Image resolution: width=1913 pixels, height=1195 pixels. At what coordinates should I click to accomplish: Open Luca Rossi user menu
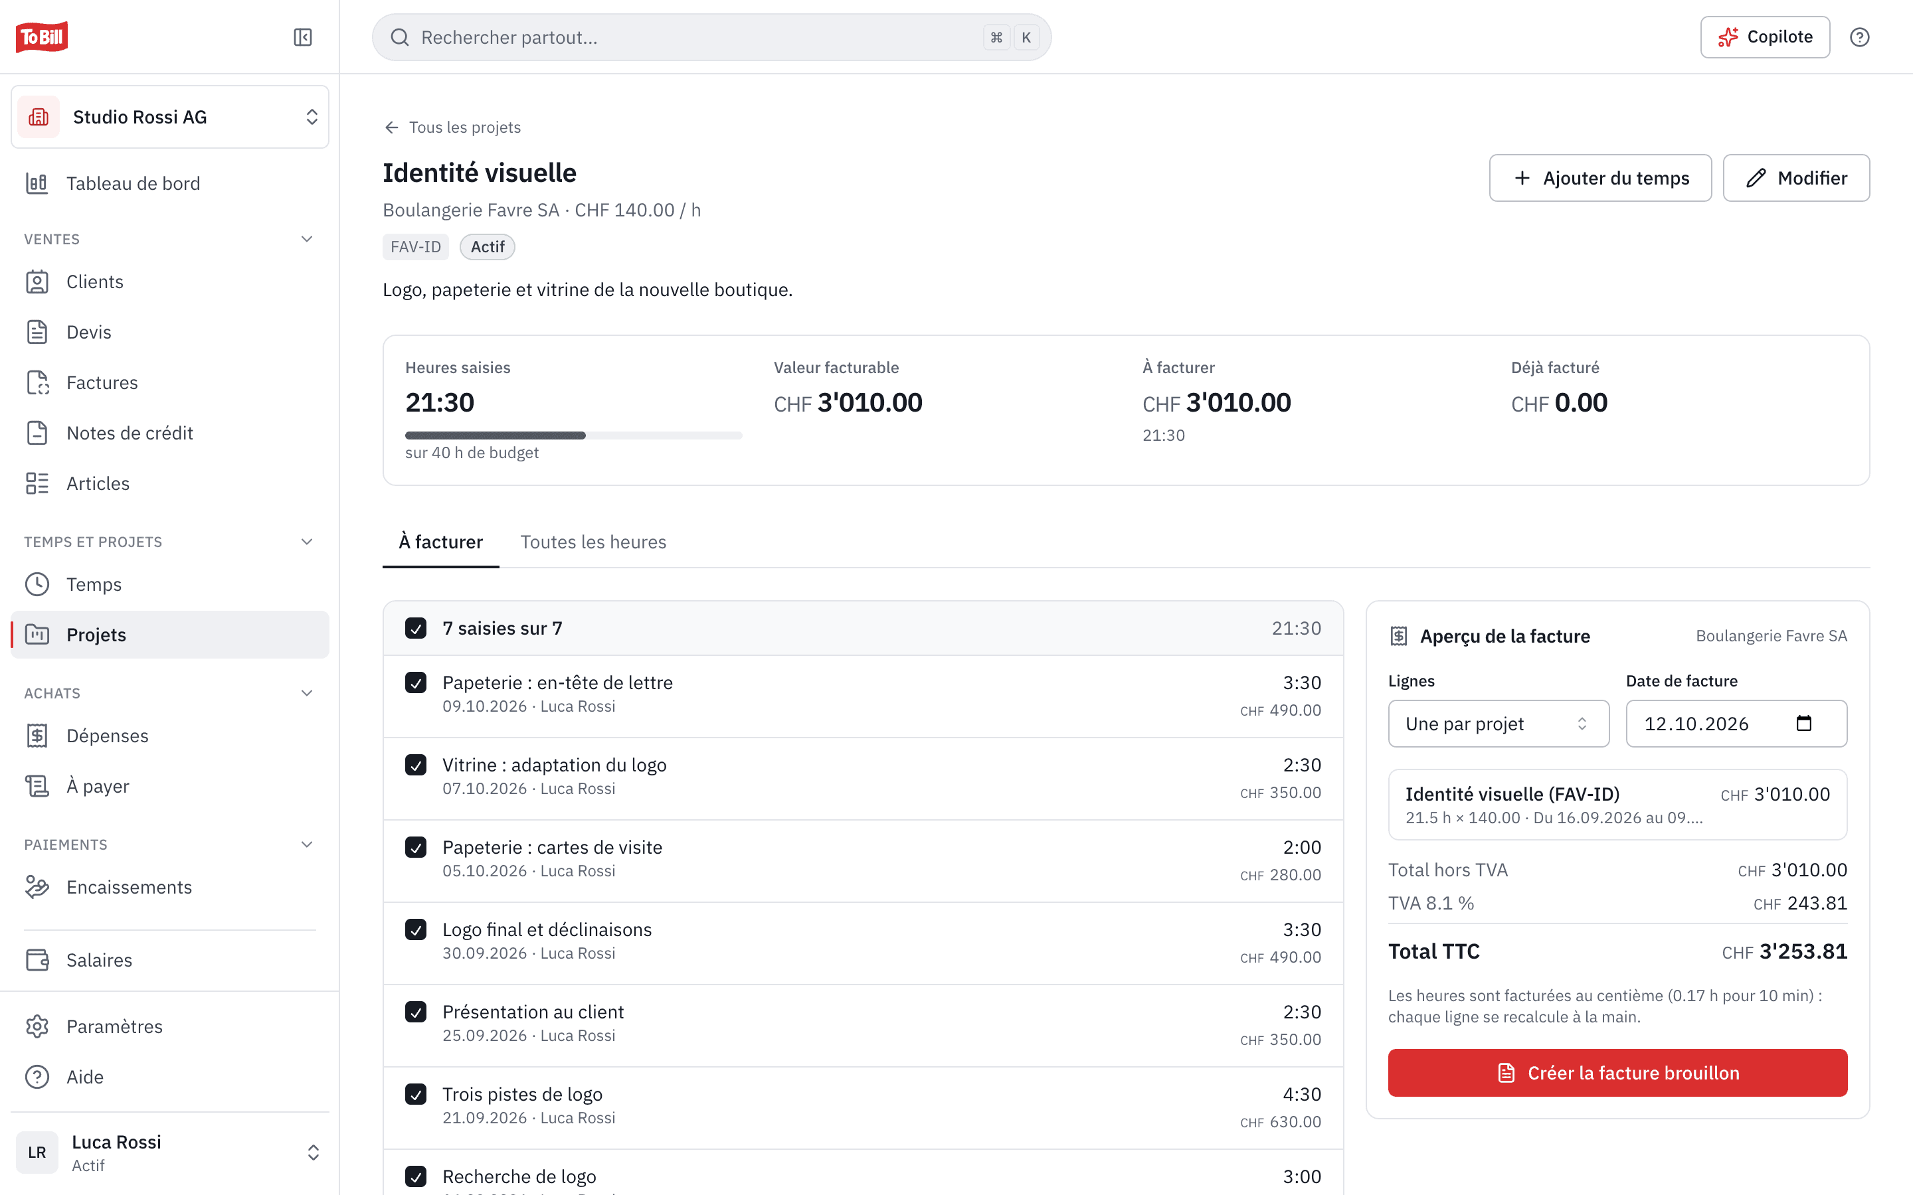pyautogui.click(x=170, y=1153)
